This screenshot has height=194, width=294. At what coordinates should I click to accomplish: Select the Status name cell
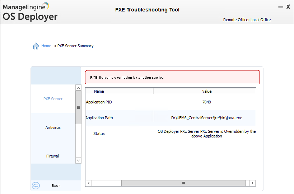pyautogui.click(x=119, y=134)
